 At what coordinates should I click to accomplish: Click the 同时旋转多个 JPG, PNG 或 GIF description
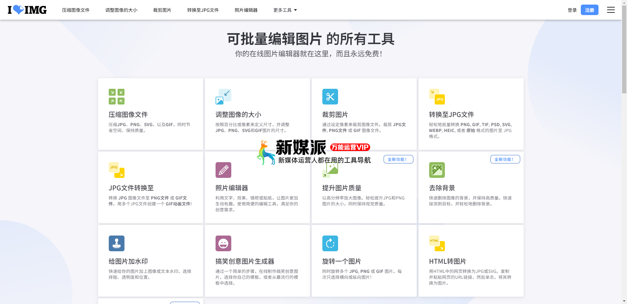click(362, 274)
